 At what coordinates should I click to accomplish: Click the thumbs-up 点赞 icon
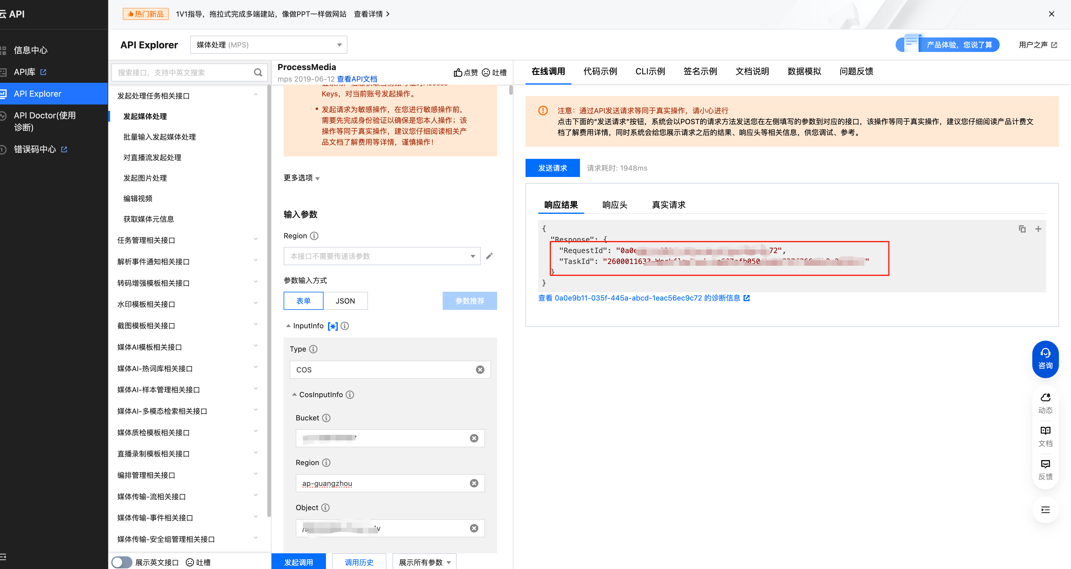[458, 73]
